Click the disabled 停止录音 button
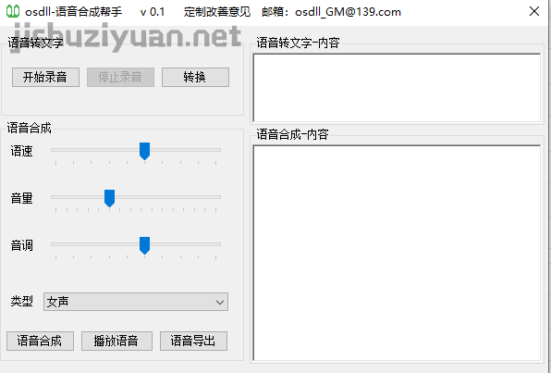Screen dimensions: 551x373 (120, 77)
